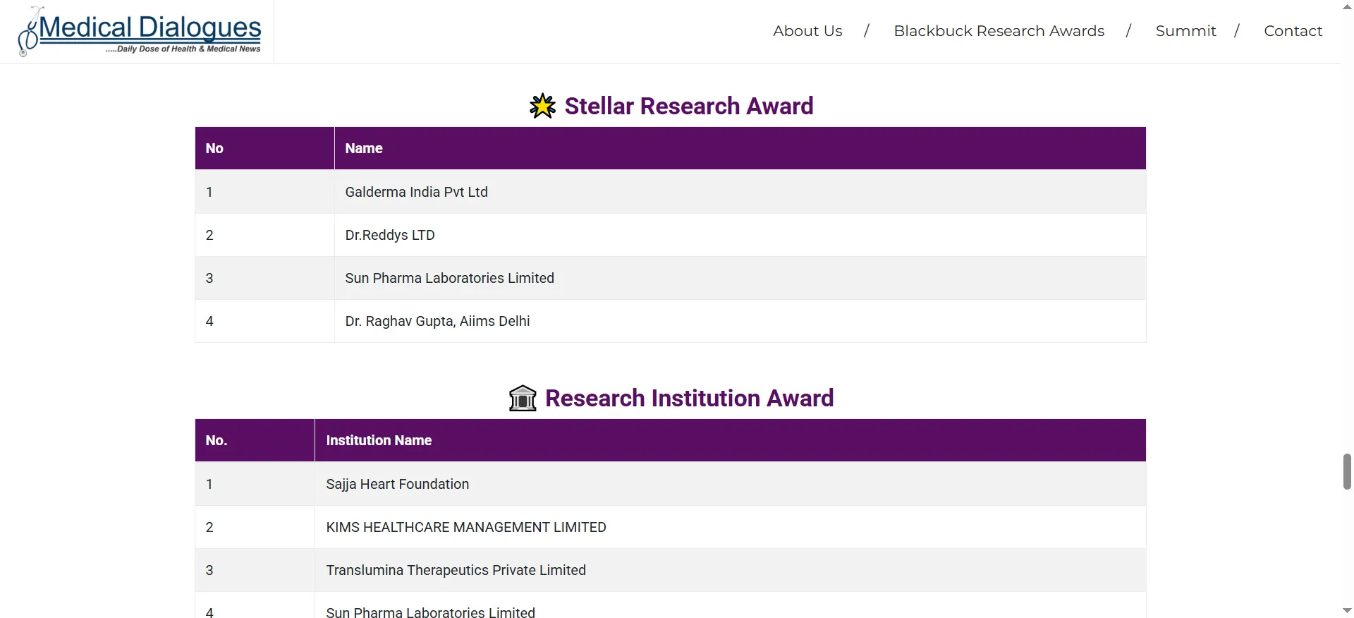Screen dimensions: 1354x618
Task: Open Blackbuck Research Awards menu item
Action: coord(999,31)
